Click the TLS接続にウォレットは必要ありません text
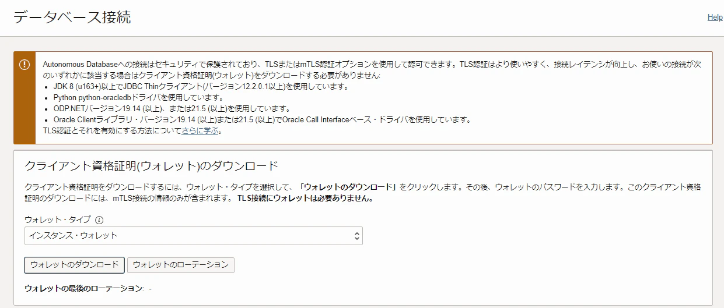Viewport: 724px width, 308px height. [x=305, y=198]
